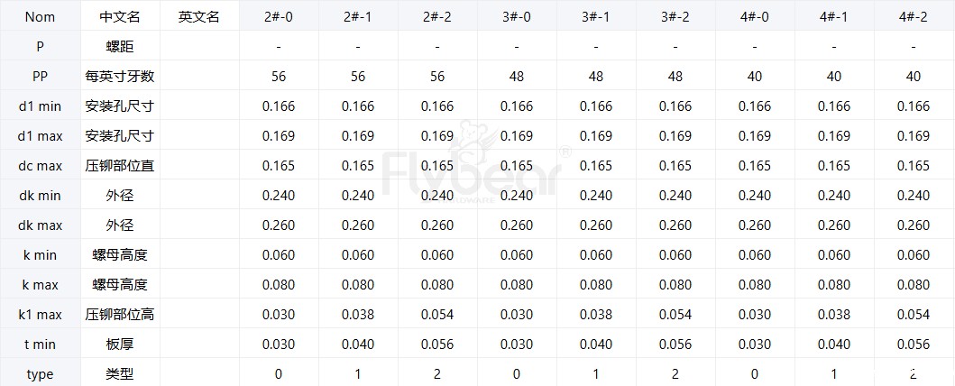This screenshot has width=955, height=386.
Task: Click the 3#-1 column header
Action: click(596, 17)
